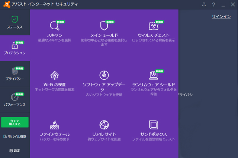
Task: Click description 最適なスキャンを選択
Action: 55,40
